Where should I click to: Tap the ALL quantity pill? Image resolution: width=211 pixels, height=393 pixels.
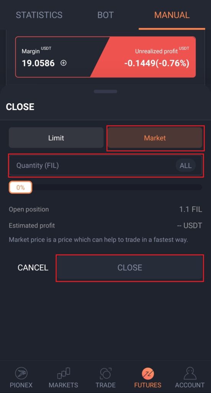click(185, 165)
